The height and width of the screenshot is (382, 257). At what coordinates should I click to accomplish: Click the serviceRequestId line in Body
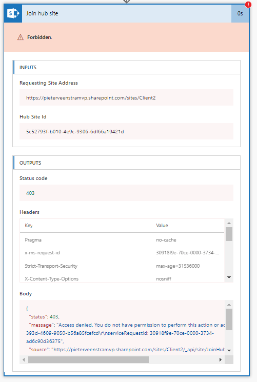[120, 333]
